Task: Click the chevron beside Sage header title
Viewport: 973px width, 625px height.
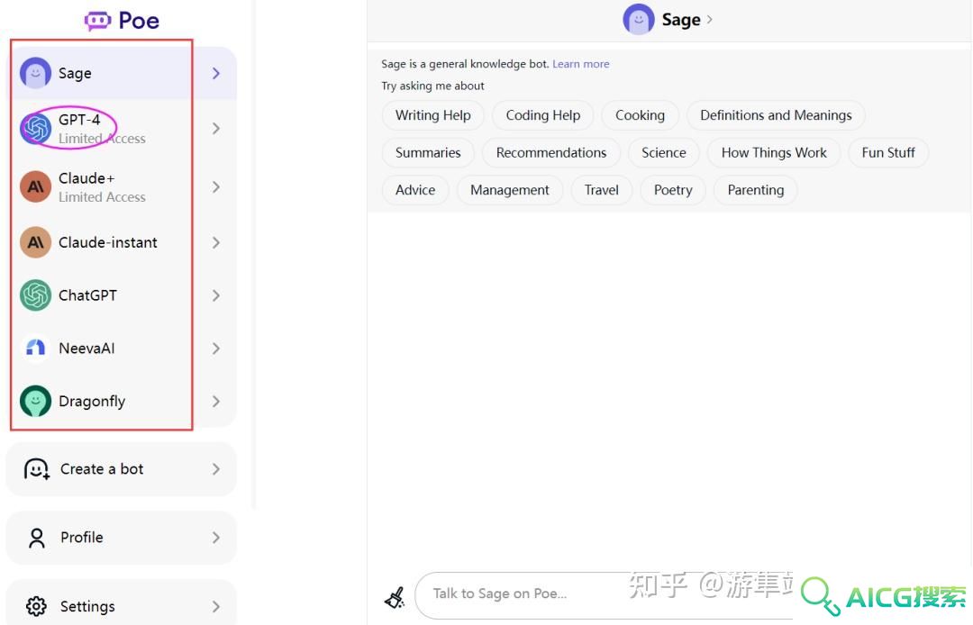Action: click(x=709, y=19)
